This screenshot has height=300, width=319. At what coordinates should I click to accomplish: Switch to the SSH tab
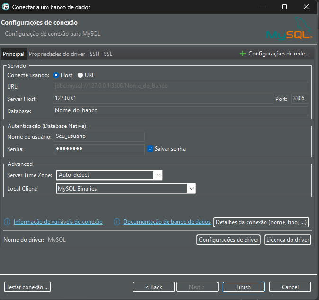pos(94,54)
